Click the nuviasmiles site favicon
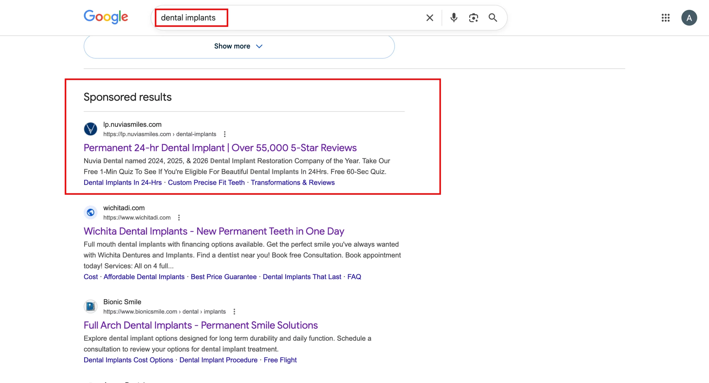This screenshot has width=709, height=383. pos(91,129)
